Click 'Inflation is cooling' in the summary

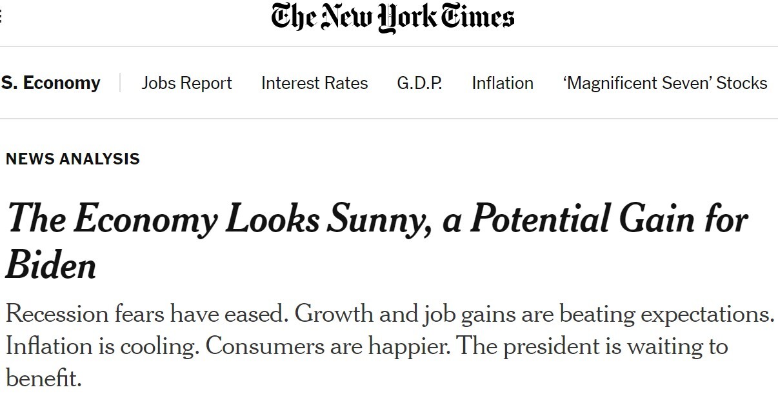(x=101, y=346)
